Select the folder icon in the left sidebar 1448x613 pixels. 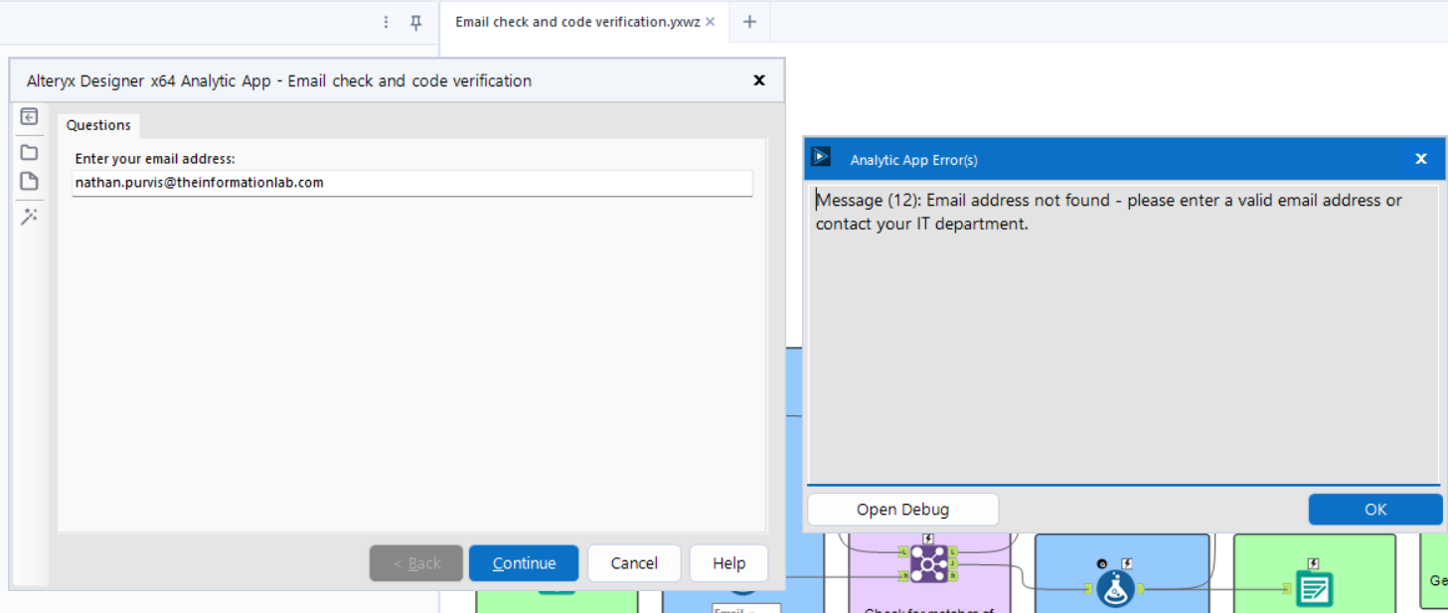[x=29, y=151]
